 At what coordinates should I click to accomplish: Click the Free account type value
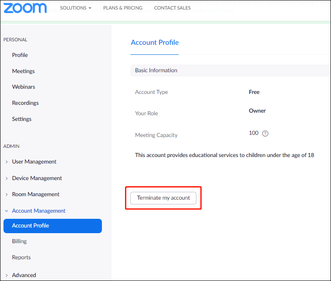coord(254,92)
